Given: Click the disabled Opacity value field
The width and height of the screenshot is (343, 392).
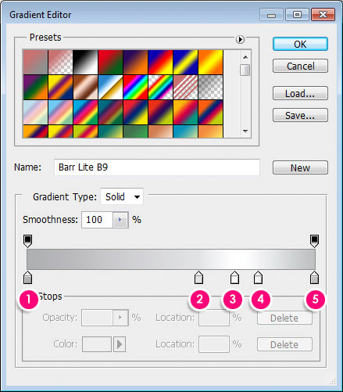Looking at the screenshot, I should (x=97, y=318).
